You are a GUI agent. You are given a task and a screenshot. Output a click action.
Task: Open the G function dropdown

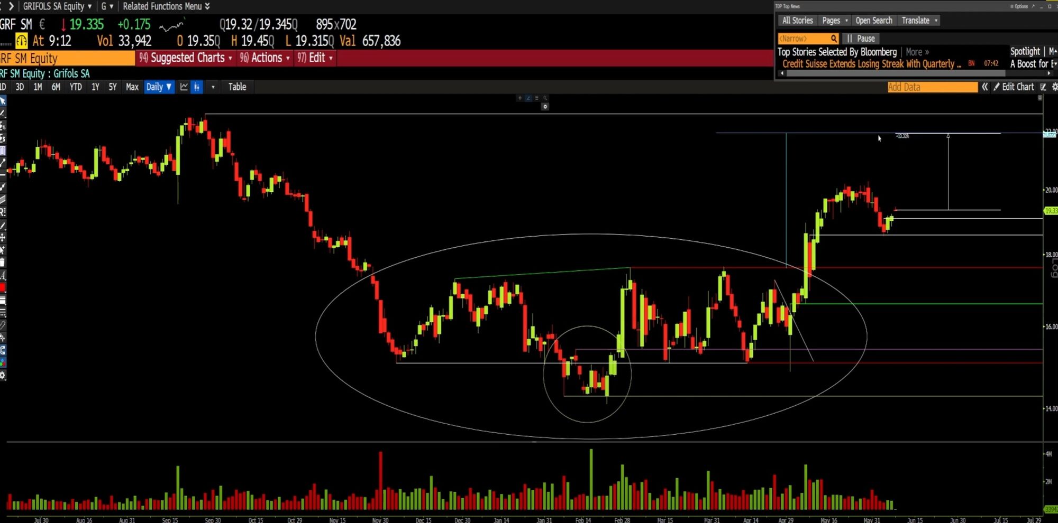point(107,6)
